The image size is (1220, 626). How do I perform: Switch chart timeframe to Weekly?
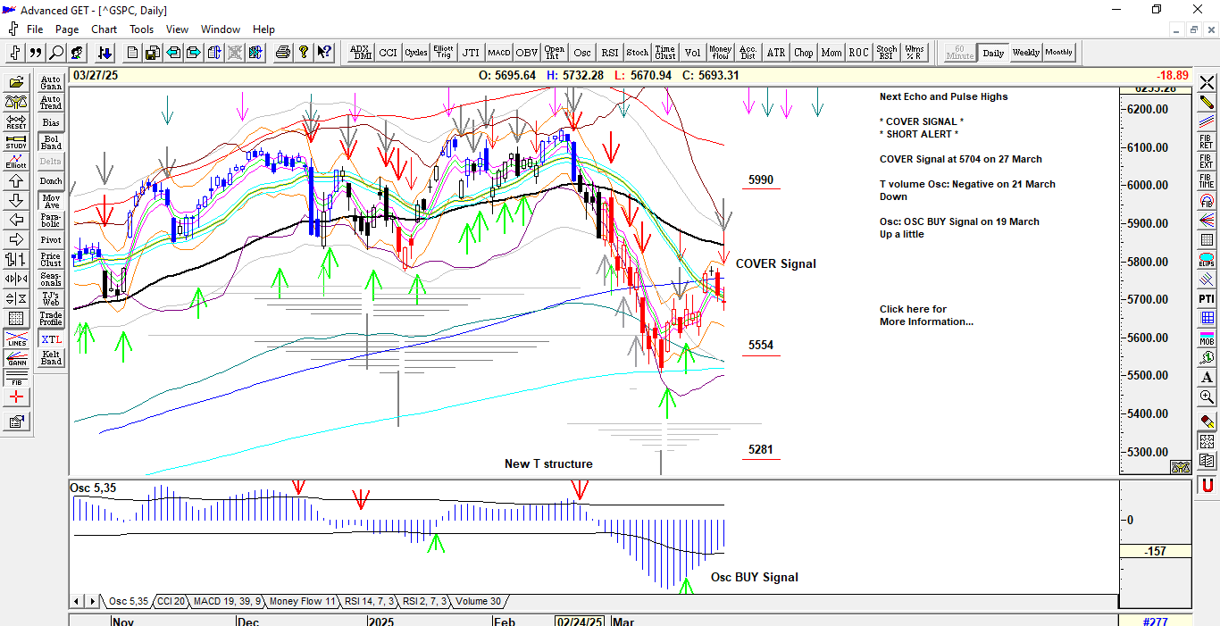(1025, 53)
